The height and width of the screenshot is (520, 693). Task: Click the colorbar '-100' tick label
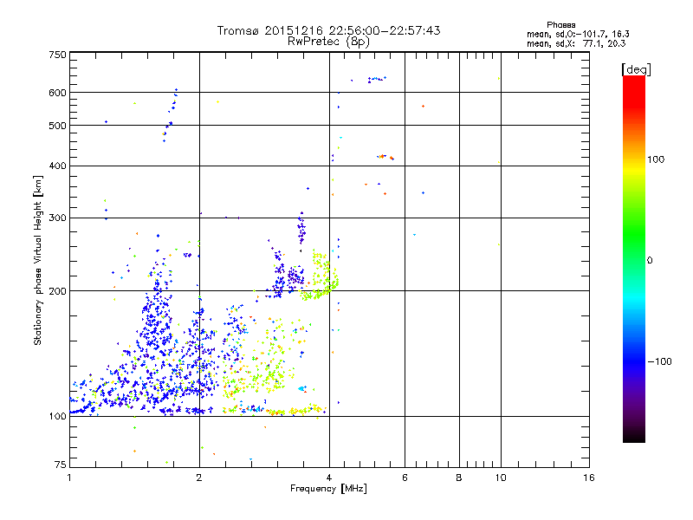pyautogui.click(x=660, y=361)
